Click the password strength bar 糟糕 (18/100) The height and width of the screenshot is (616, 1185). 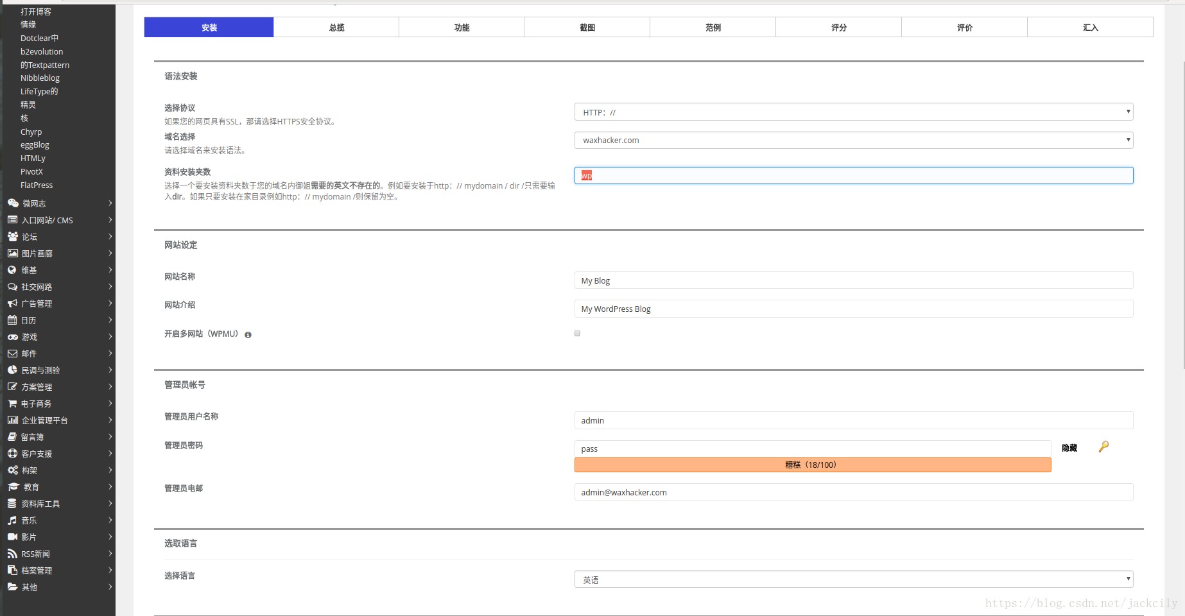(x=813, y=465)
